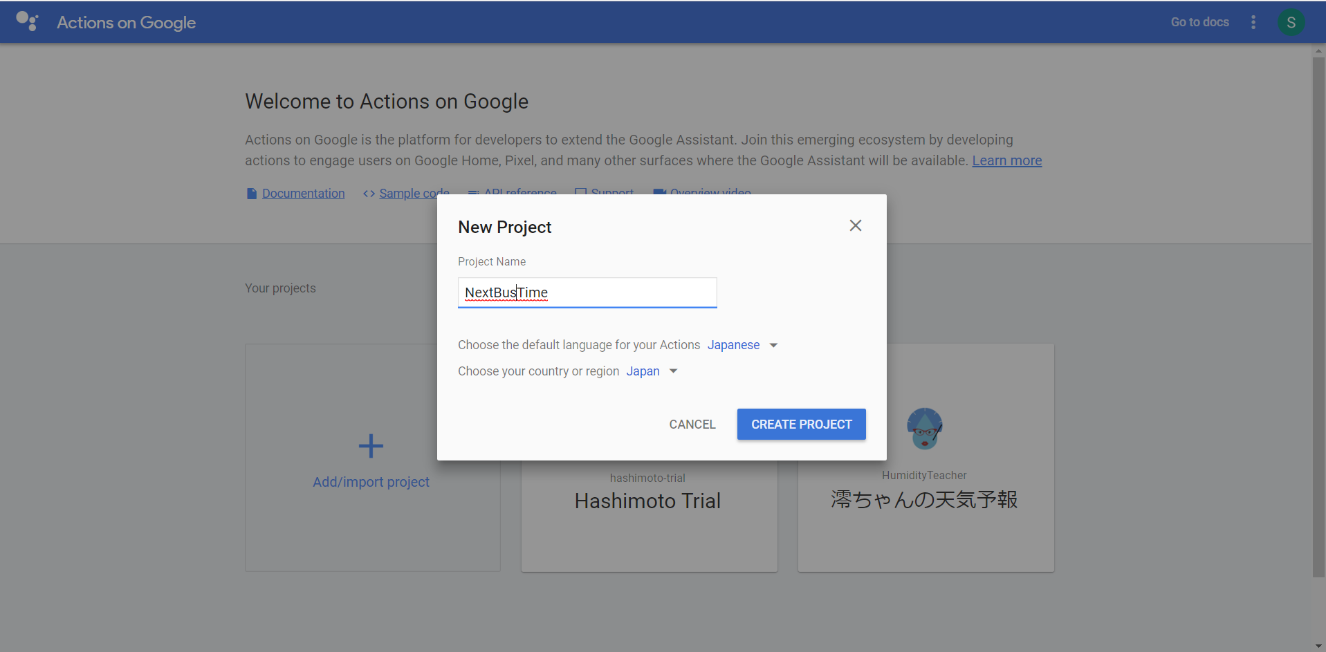Image resolution: width=1326 pixels, height=652 pixels.
Task: Click the hashimoto-trial project ID text
Action: coord(647,478)
